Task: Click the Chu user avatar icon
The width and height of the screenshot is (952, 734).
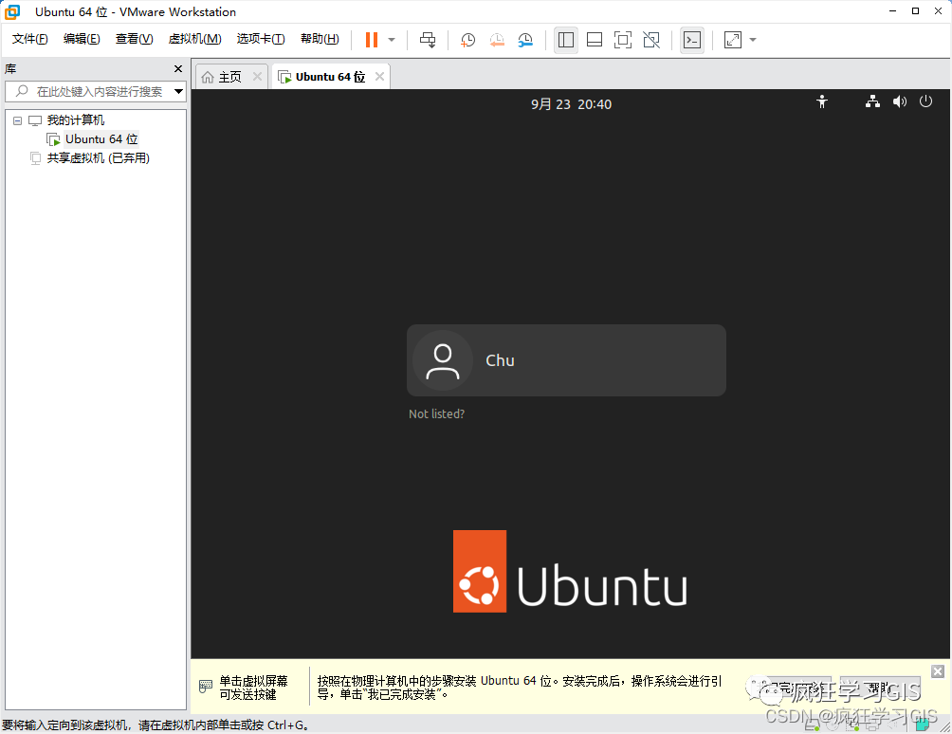Action: tap(443, 360)
